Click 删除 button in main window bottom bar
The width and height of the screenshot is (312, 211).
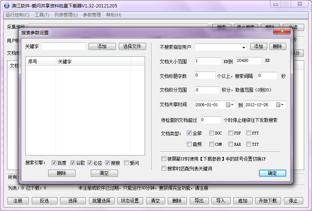click(x=177, y=201)
